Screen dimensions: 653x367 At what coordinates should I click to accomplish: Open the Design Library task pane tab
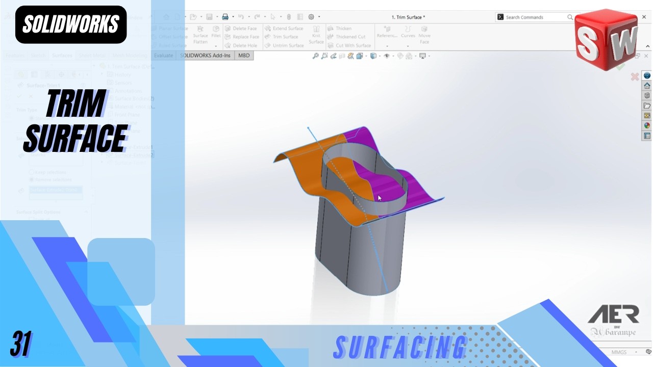pos(647,95)
